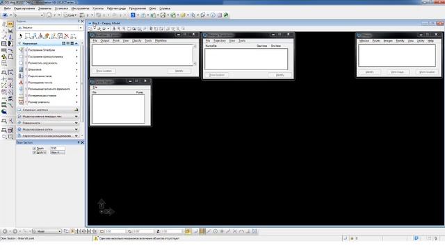
Task: Click the Depth value field showing 3.50
Action: tap(57, 148)
